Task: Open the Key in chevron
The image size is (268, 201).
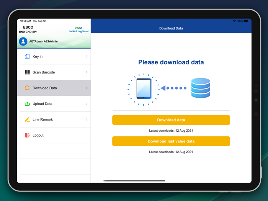Action: point(87,56)
